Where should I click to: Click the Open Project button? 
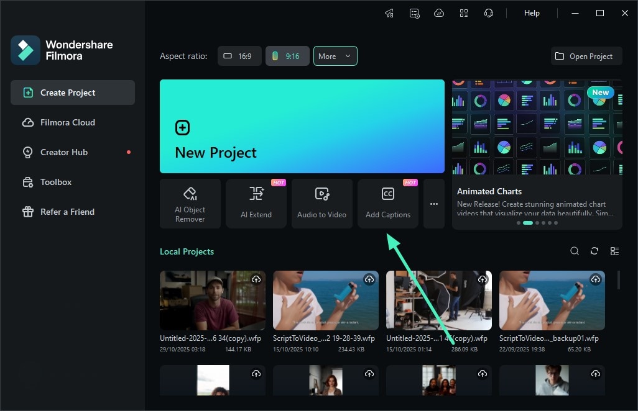pos(586,56)
